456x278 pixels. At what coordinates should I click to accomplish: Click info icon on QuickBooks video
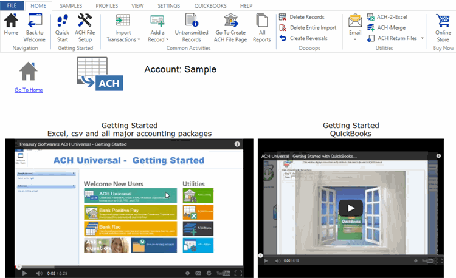coord(438,156)
